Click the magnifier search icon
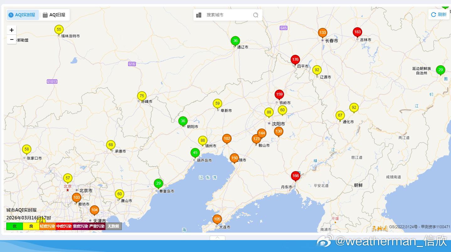 [x=255, y=15]
